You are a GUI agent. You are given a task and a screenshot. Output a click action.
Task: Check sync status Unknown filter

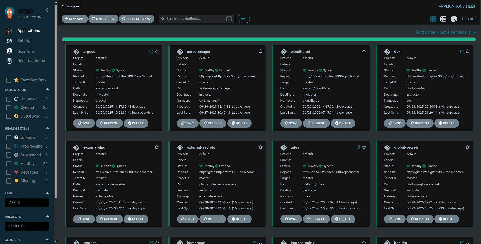[x=9, y=99]
